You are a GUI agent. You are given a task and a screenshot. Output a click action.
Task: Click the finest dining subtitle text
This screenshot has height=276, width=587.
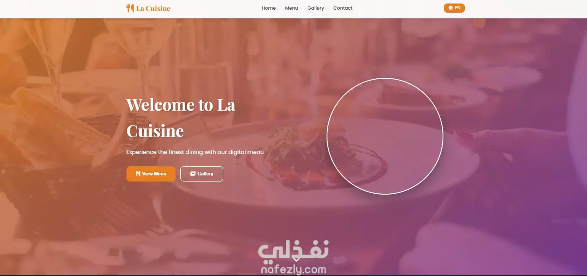[195, 152]
